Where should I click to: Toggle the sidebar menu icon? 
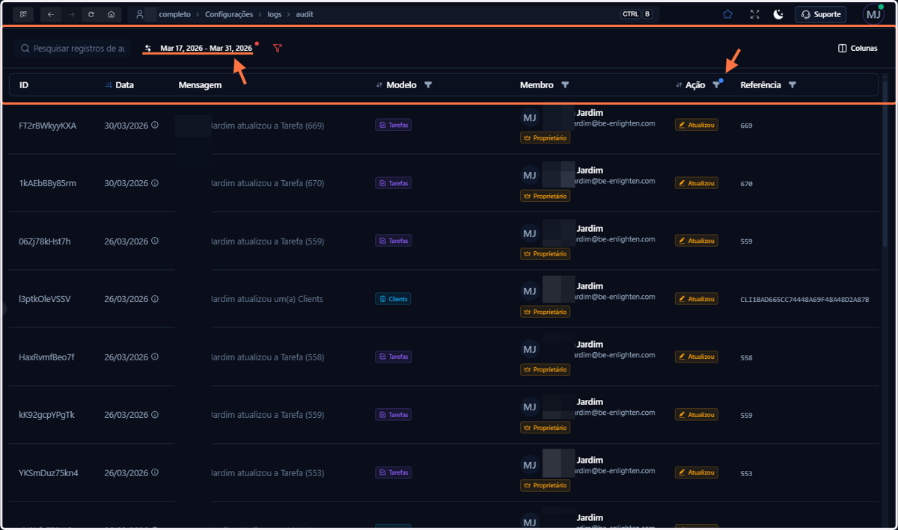coord(23,14)
